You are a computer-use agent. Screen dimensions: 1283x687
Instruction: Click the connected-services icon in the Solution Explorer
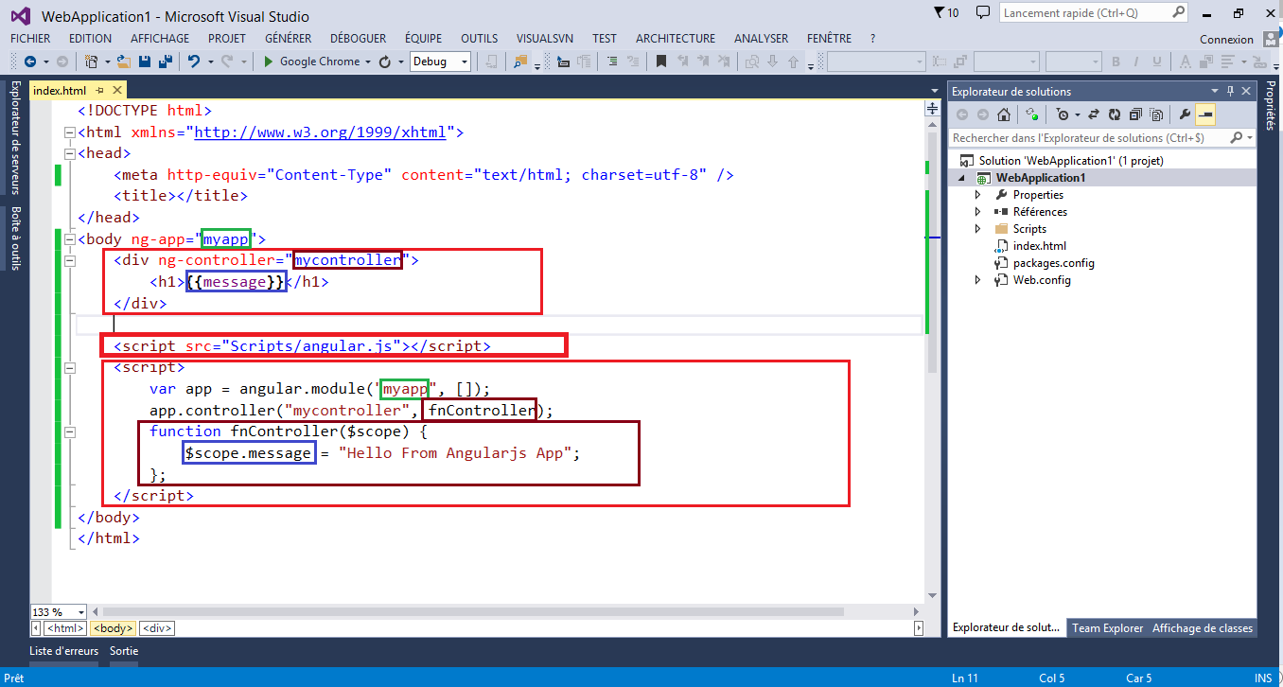pos(1031,114)
